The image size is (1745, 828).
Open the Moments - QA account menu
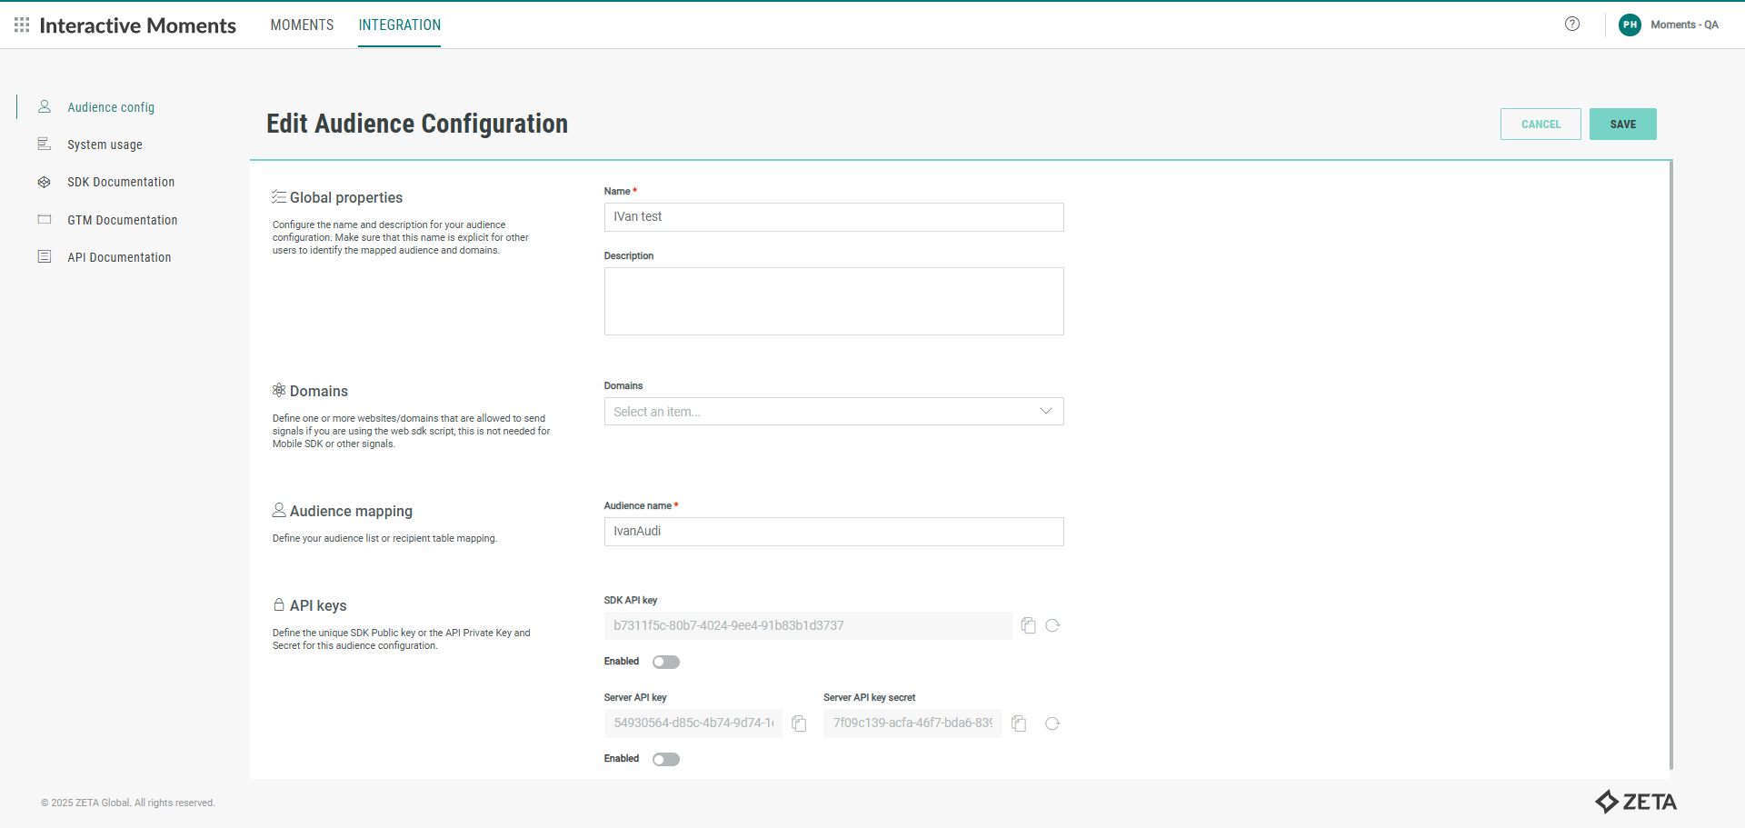[1684, 25]
